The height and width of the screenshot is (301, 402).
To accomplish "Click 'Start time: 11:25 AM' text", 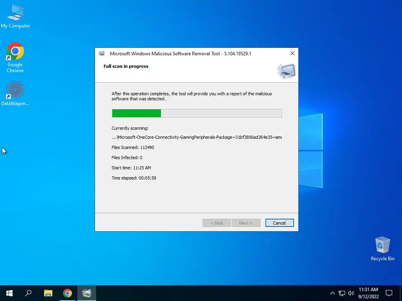I will coord(131,168).
